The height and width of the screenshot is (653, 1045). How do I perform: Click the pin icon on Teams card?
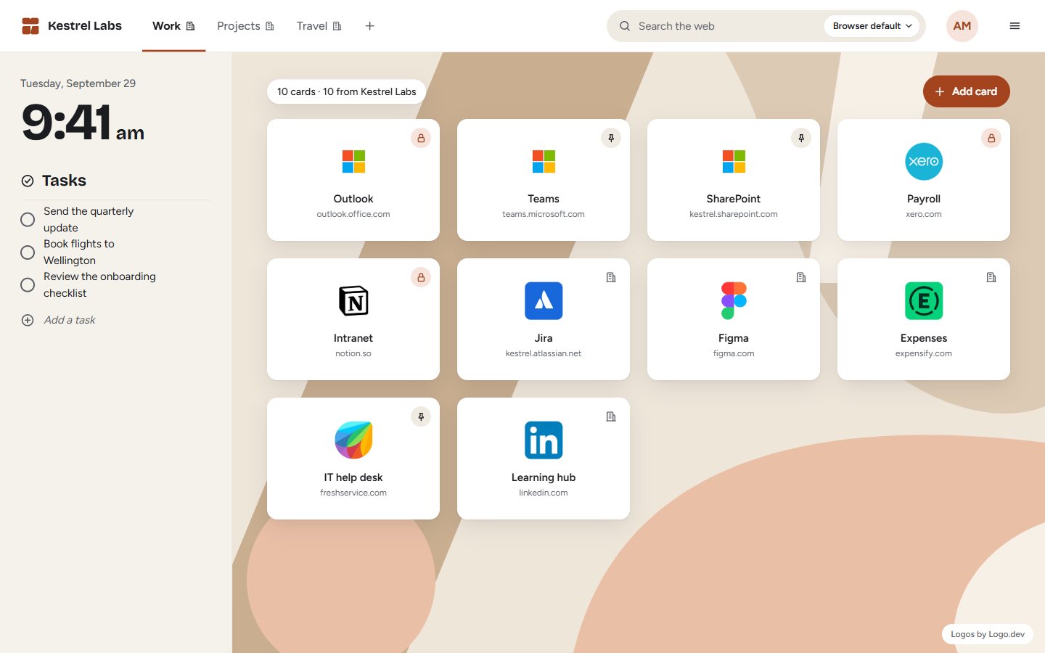[x=611, y=138]
